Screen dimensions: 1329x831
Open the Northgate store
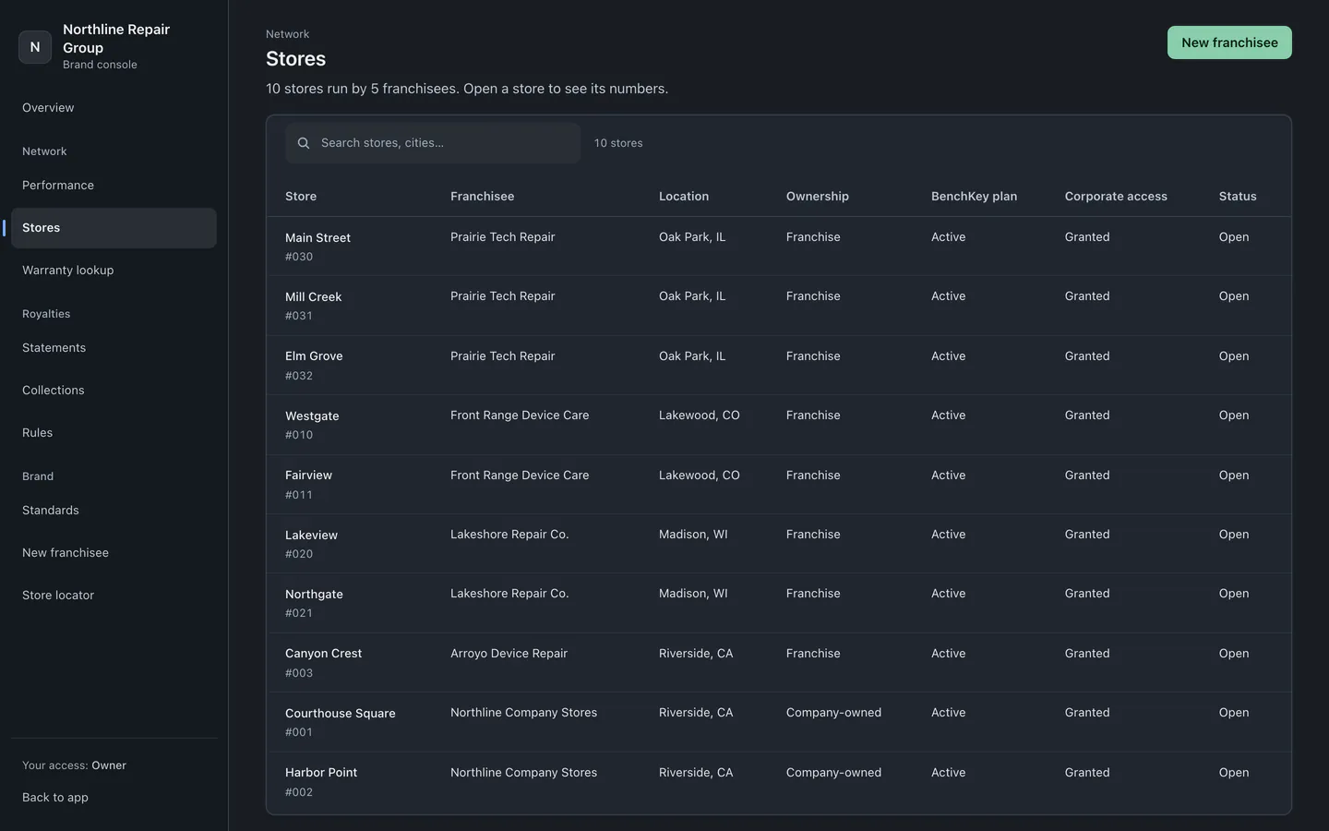point(779,603)
